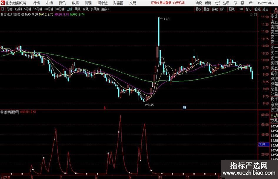This screenshot has width=278, height=179.
Task: Click the MA10: 9.70 label
Action: pyautogui.click(x=46, y=14)
